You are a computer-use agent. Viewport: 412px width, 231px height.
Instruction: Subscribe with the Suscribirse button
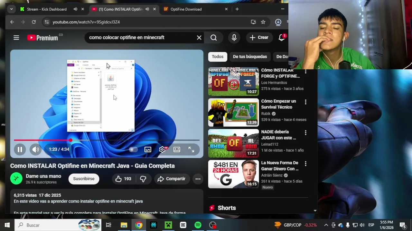(84, 179)
